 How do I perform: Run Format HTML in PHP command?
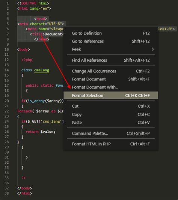(111, 144)
